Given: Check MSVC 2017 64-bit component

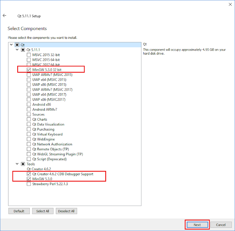Looking at the screenshot, I should (x=29, y=65).
